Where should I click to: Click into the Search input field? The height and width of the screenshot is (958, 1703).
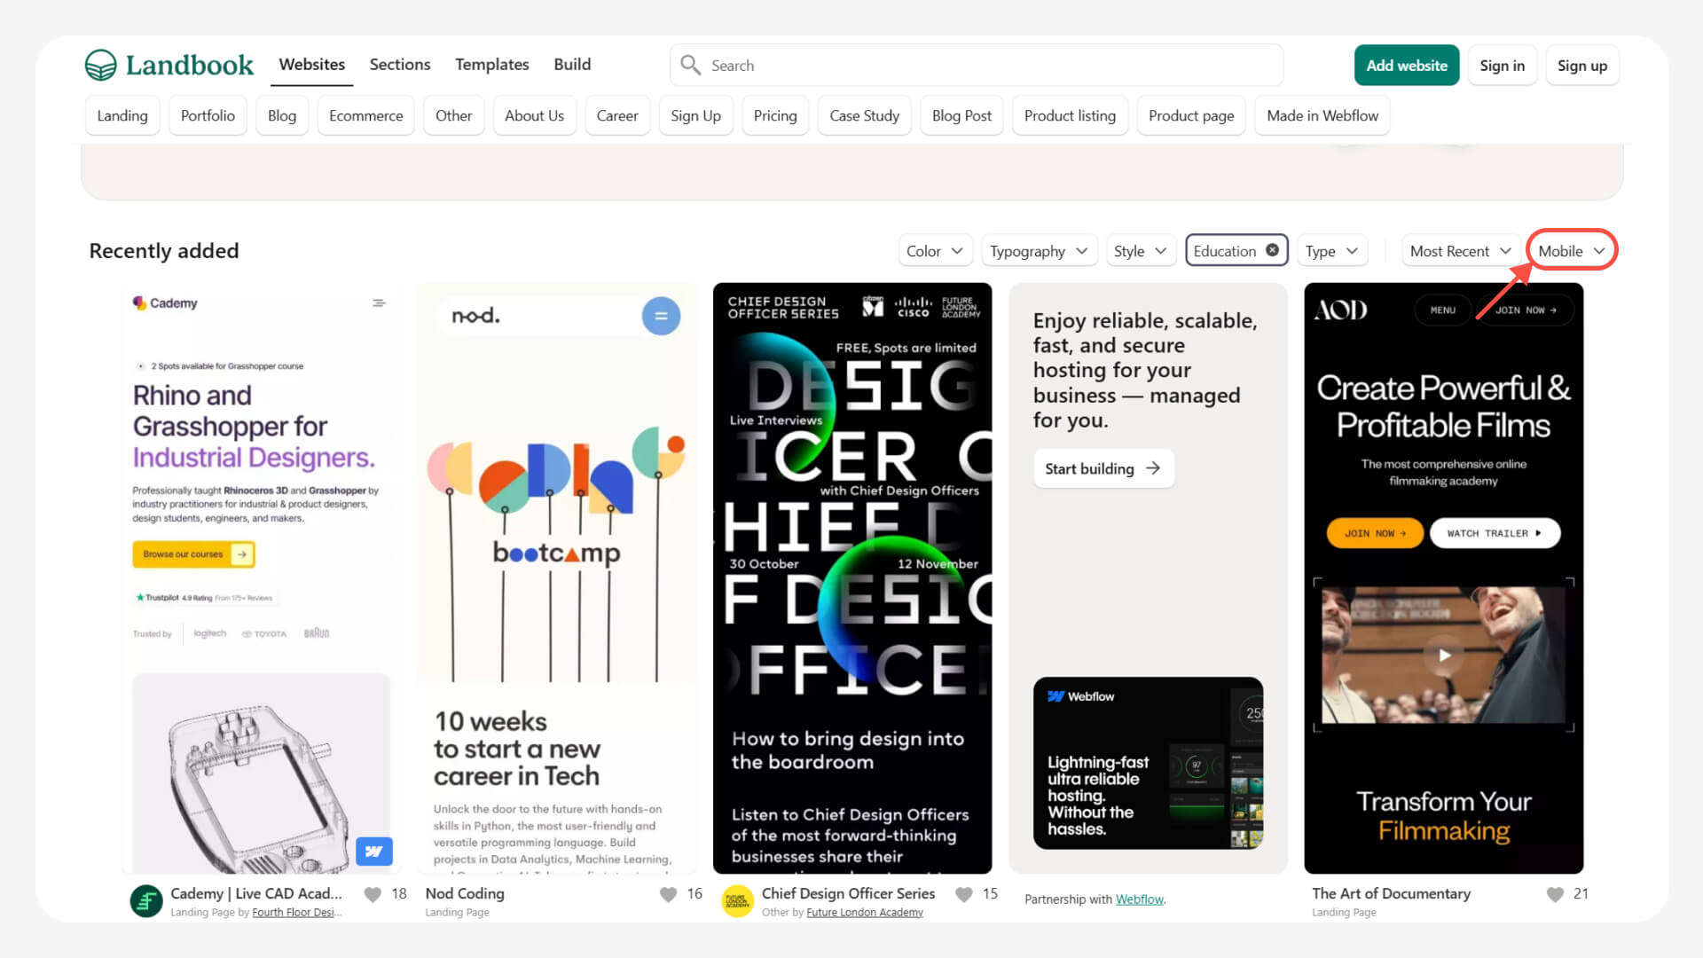point(976,65)
